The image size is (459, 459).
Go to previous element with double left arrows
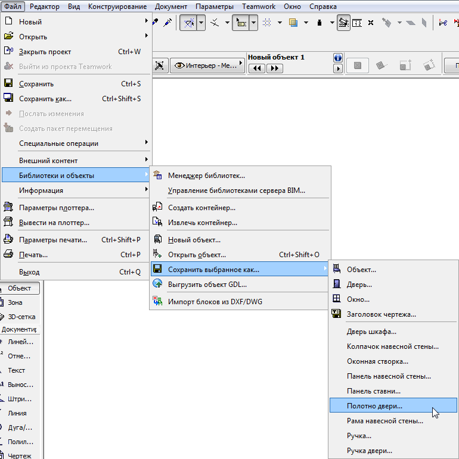pos(257,68)
